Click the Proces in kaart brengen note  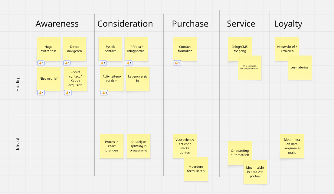point(112,146)
